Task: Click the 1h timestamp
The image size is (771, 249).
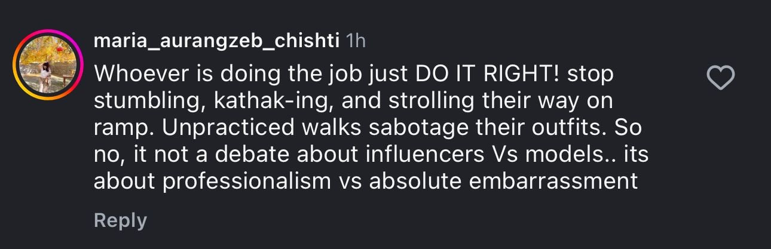Action: click(356, 41)
